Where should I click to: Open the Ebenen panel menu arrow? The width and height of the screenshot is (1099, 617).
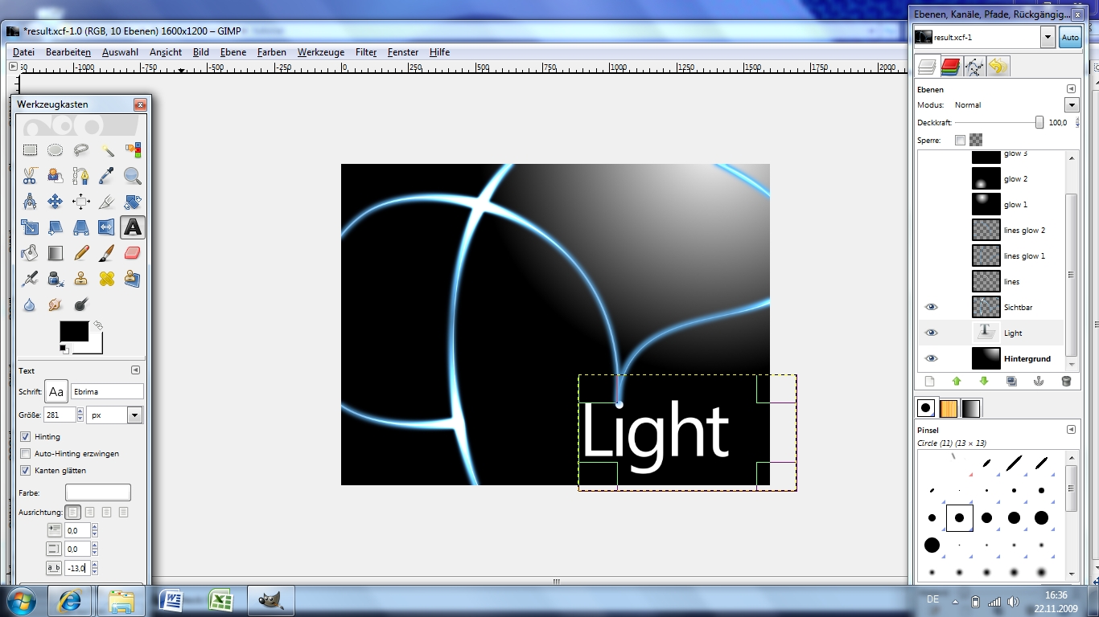(1071, 89)
